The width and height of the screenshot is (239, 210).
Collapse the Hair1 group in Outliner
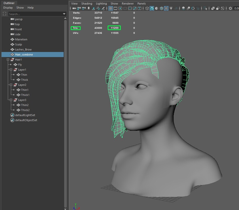pyautogui.click(x=8, y=59)
